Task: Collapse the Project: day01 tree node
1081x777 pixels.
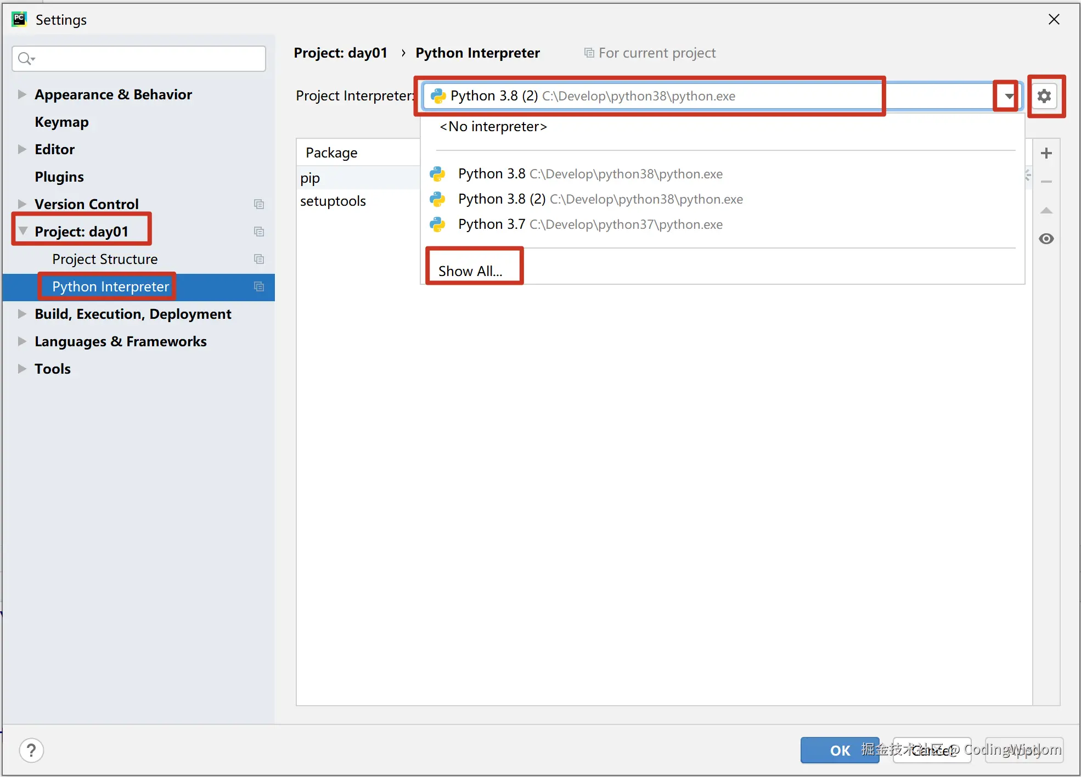Action: click(22, 231)
